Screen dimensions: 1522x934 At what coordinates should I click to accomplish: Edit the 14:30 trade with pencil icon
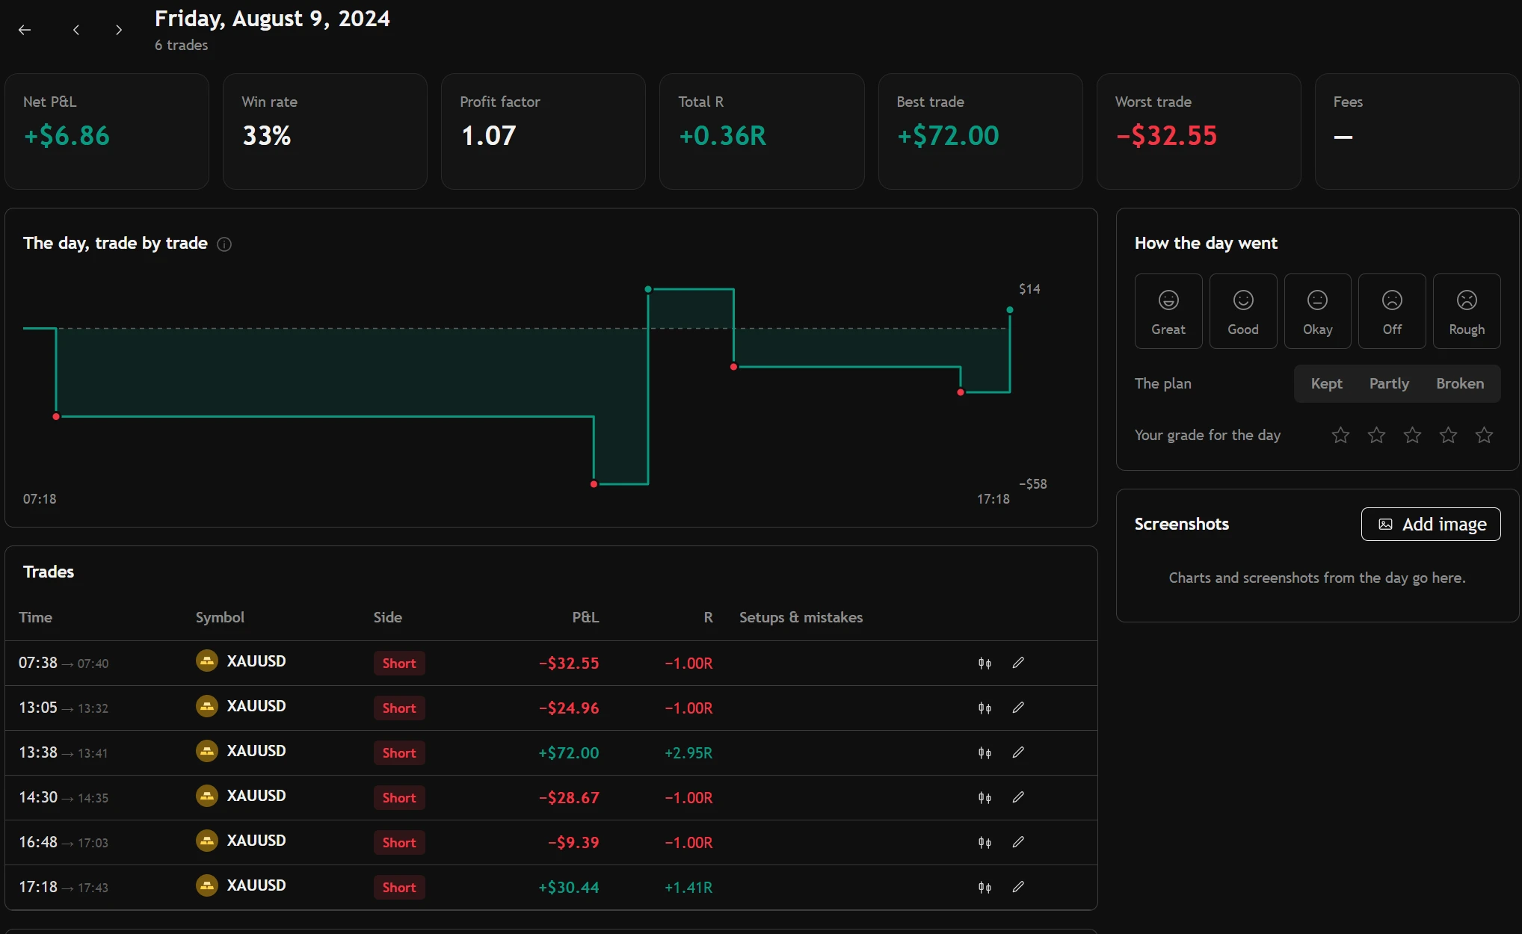tap(1018, 797)
